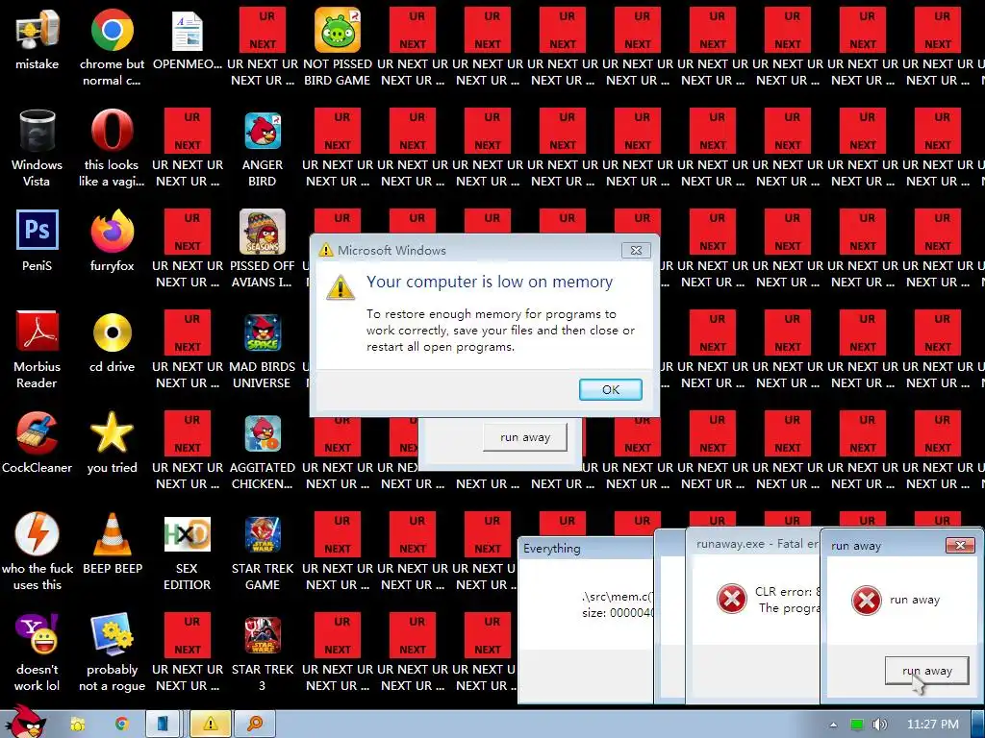Click the runaway.exe Fatal error title bar
Screen dimensions: 985x738
pos(753,544)
